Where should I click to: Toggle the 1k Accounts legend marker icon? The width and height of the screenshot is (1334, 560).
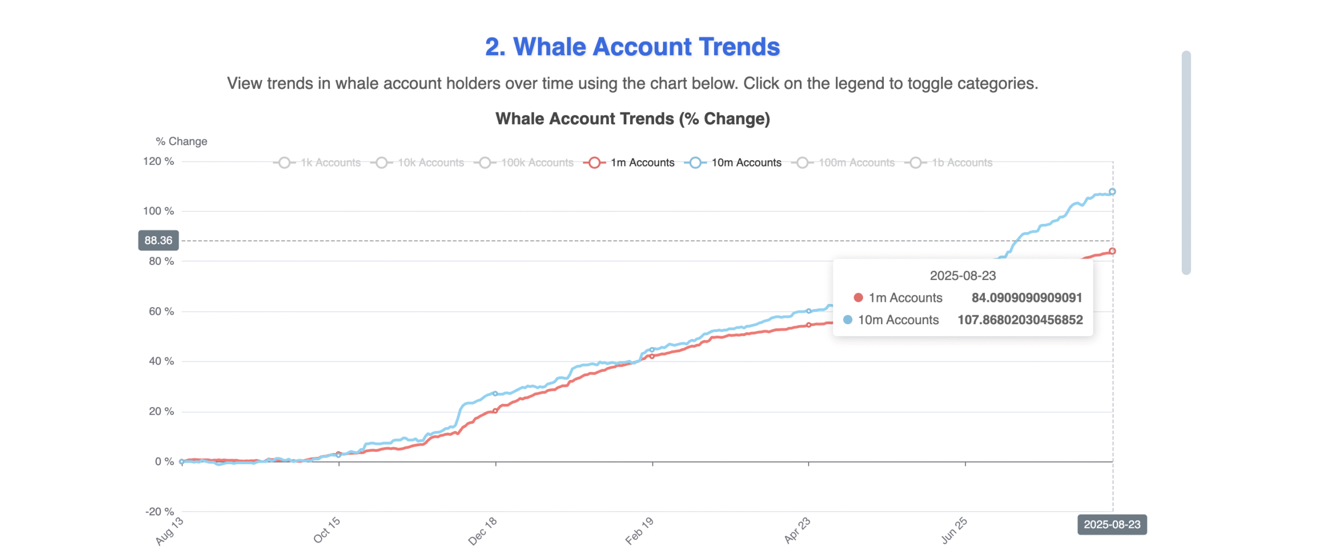coord(285,162)
